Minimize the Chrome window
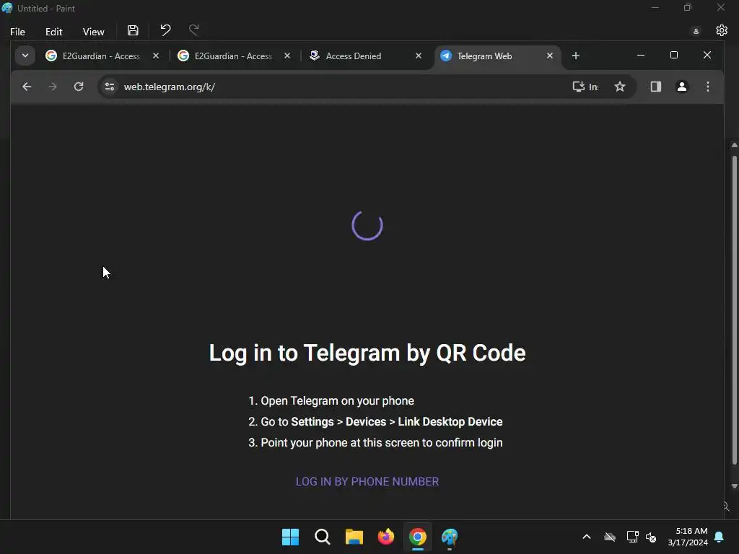 (x=641, y=55)
